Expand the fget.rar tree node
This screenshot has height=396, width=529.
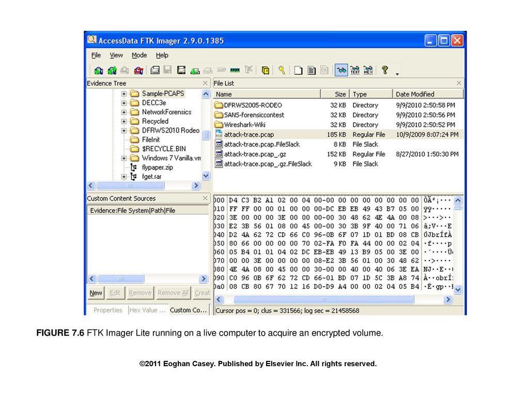click(x=124, y=177)
